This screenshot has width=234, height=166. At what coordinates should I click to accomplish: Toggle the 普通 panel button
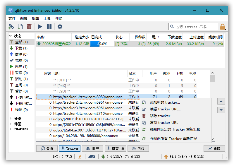pos(47,148)
